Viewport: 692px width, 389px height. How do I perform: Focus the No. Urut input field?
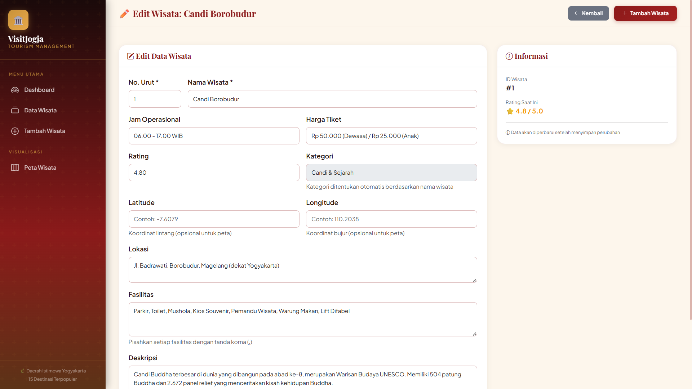155,99
